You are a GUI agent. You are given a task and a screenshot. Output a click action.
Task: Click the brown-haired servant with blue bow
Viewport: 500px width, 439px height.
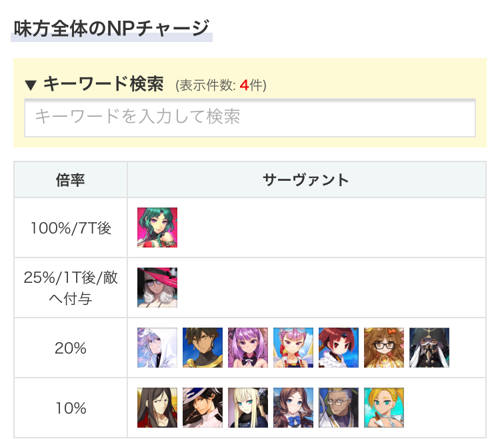pyautogui.click(x=293, y=408)
